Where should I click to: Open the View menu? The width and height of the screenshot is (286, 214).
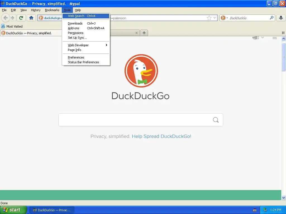pos(23,10)
